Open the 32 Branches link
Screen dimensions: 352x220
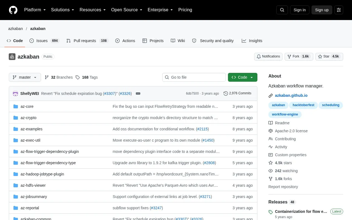click(59, 77)
